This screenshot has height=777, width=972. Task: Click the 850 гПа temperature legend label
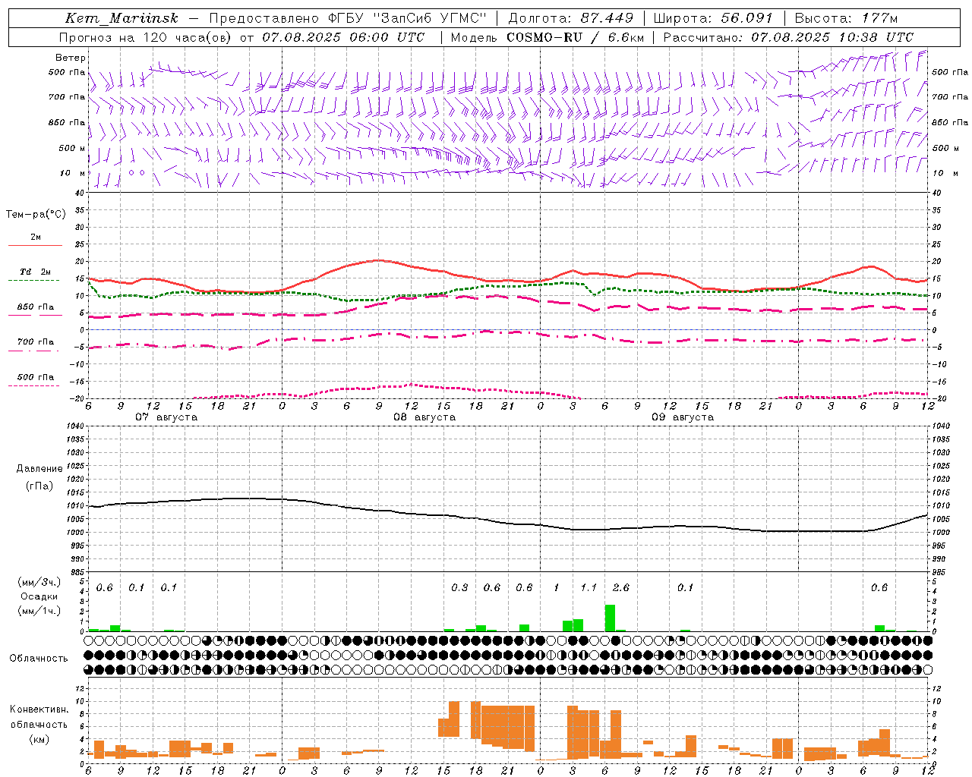pos(36,307)
